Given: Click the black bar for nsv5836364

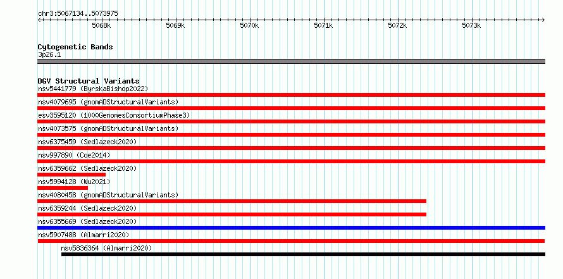Looking at the screenshot, I should pos(304,254).
